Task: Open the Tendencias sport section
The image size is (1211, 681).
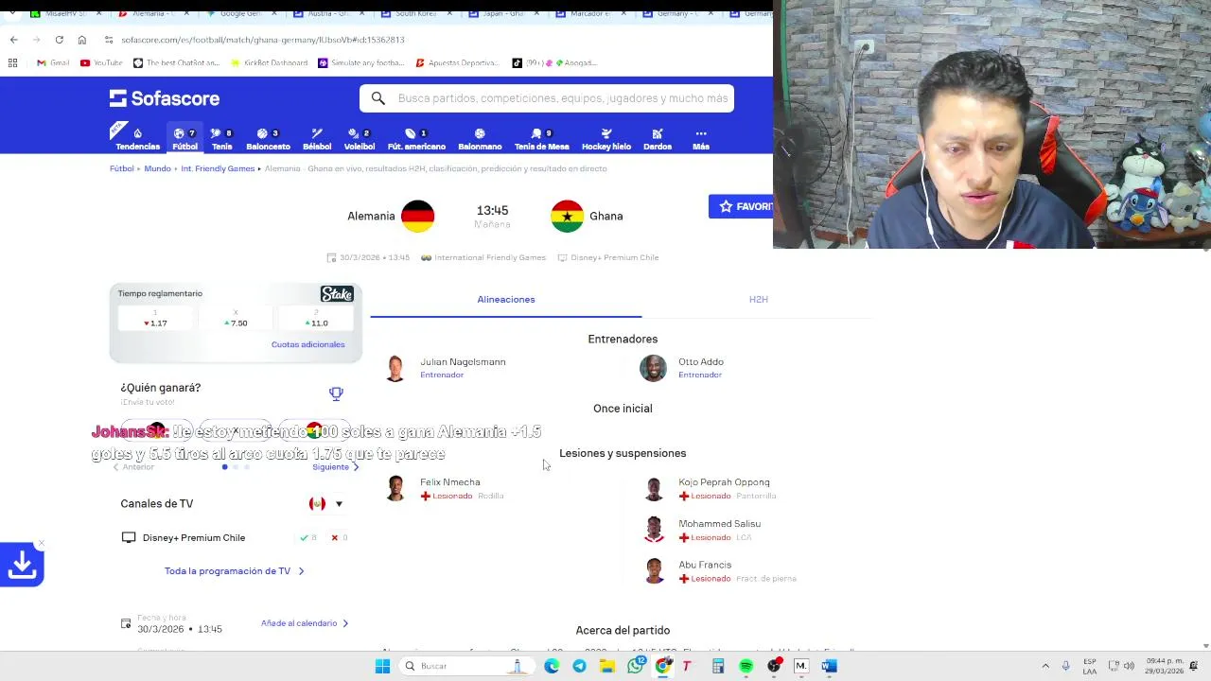Action: (x=137, y=139)
